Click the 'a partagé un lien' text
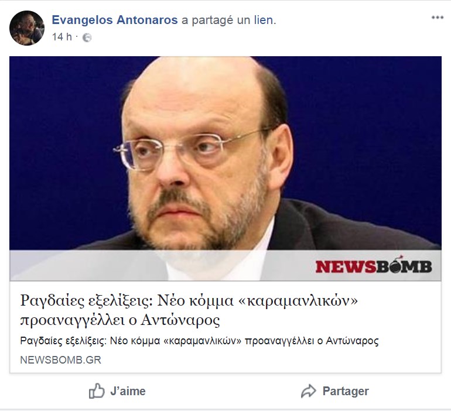This screenshot has width=451, height=411. [x=228, y=20]
